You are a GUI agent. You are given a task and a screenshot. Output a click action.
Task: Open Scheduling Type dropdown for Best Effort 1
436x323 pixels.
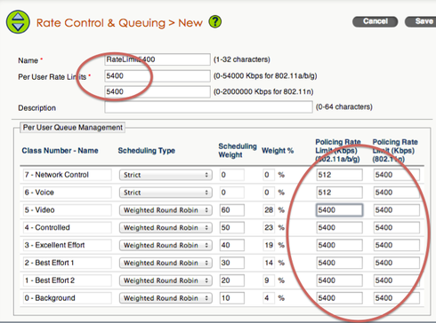pyautogui.click(x=166, y=263)
